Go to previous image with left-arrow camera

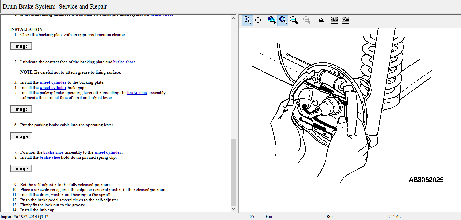click(334, 20)
